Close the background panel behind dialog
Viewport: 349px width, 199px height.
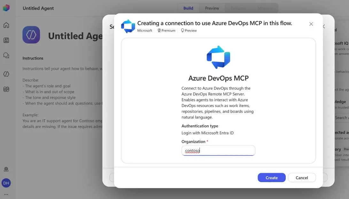point(324,26)
